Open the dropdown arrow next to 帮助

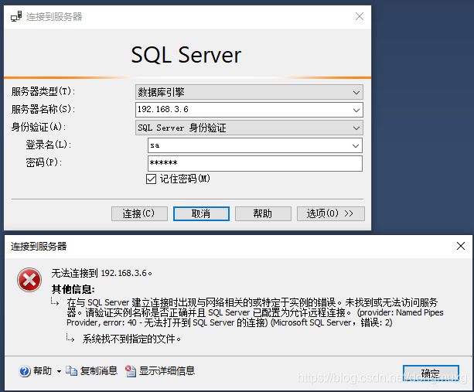[59, 371]
